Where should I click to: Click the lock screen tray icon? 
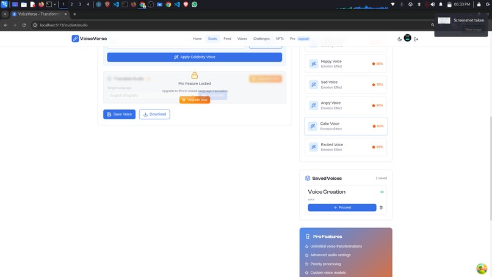coord(479,4)
